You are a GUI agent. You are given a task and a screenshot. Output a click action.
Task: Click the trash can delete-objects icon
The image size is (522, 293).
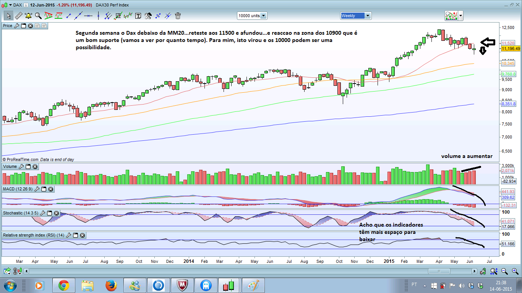(178, 16)
